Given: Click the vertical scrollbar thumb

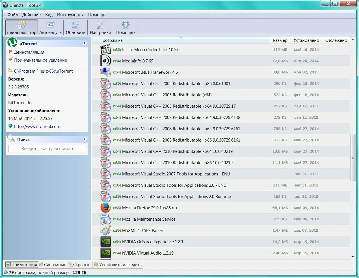Looking at the screenshot, I should (x=353, y=157).
